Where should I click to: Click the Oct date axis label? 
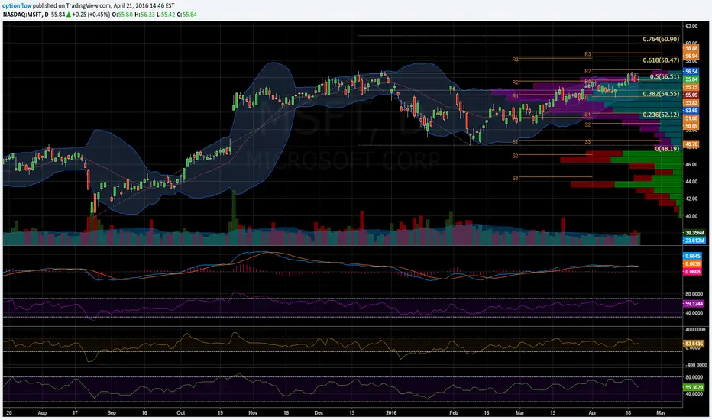[x=181, y=413]
